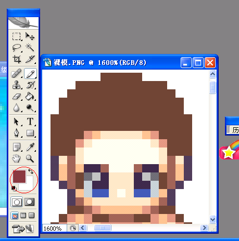This screenshot has width=239, height=241.
Task: Swap foreground and background colors
Action: pyautogui.click(x=31, y=171)
